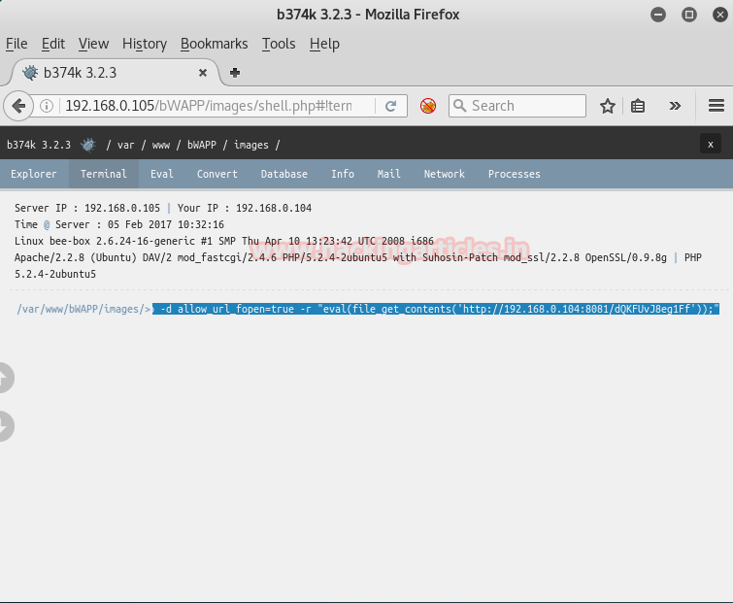Open the Edit menu
The image size is (733, 603).
click(x=53, y=44)
